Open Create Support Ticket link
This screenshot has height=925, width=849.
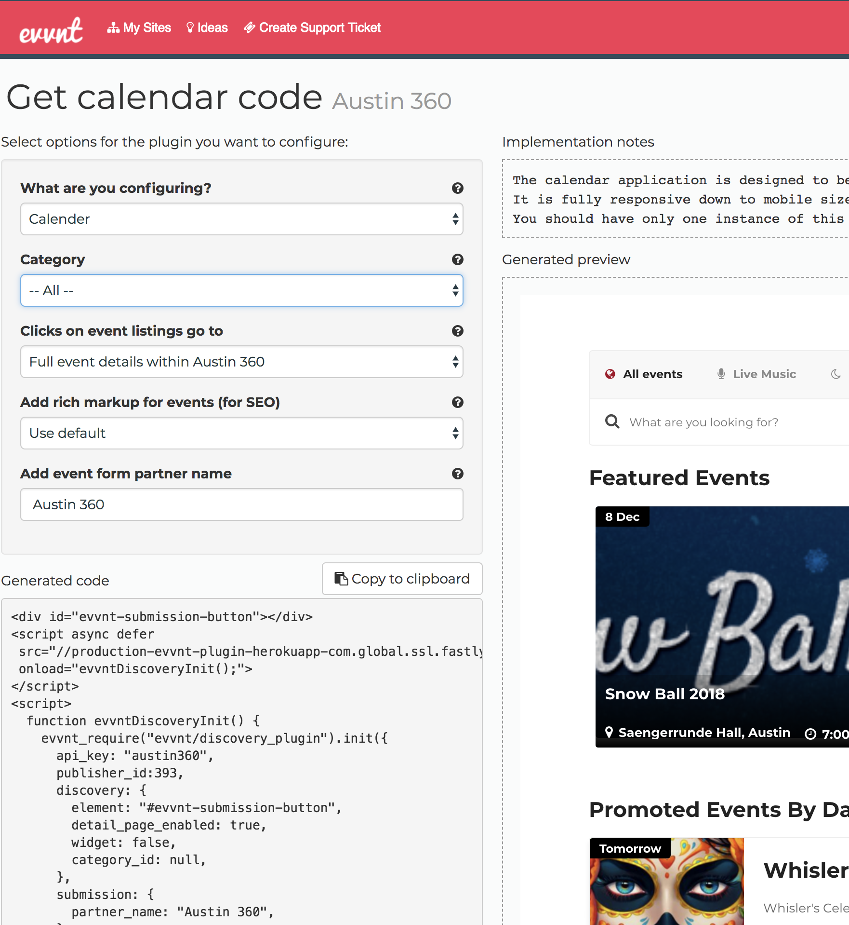pos(312,27)
